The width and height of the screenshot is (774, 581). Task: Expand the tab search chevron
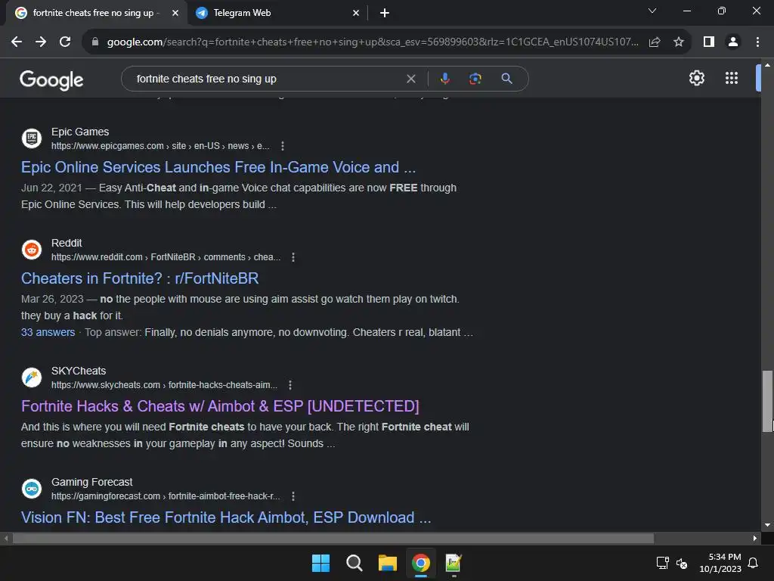pyautogui.click(x=652, y=11)
